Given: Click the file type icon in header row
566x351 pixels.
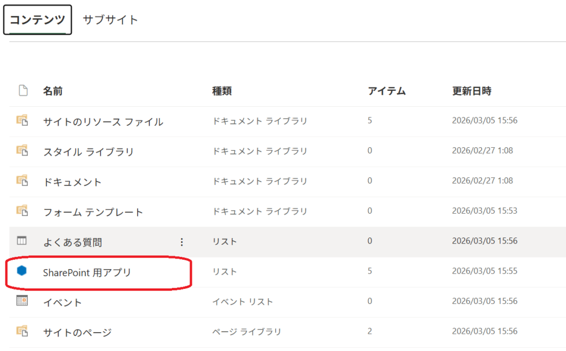Looking at the screenshot, I should (23, 91).
